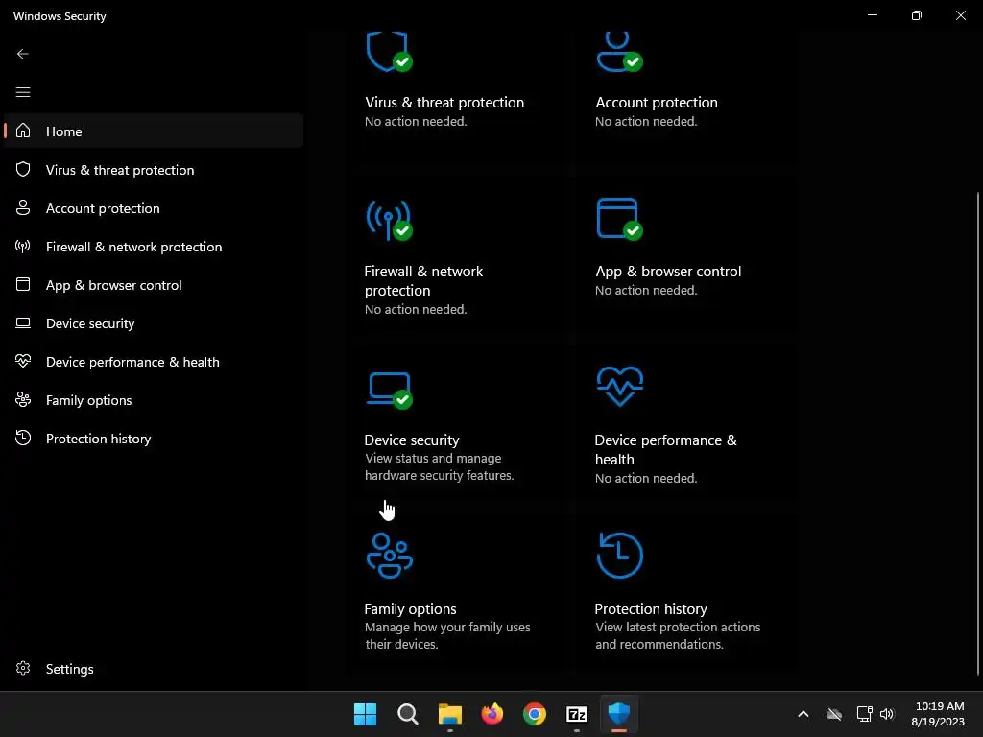Select Device security sidebar label
Screen dimensions: 983x737
point(90,323)
